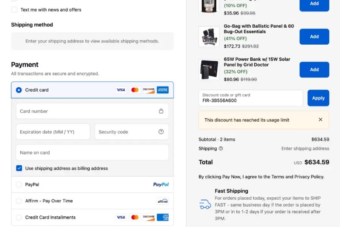Click thumbnail of the $35.96 product
This screenshot has height=227, width=340.
point(209,6)
